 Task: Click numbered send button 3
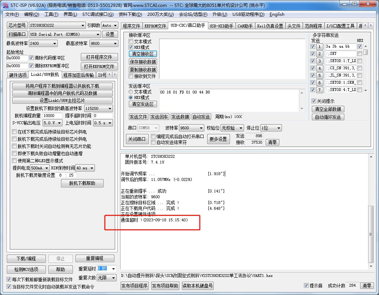pyautogui.click(x=319, y=61)
